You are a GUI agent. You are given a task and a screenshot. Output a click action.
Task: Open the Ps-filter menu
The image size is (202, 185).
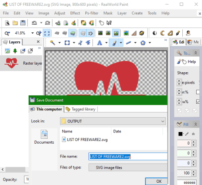click(92, 13)
